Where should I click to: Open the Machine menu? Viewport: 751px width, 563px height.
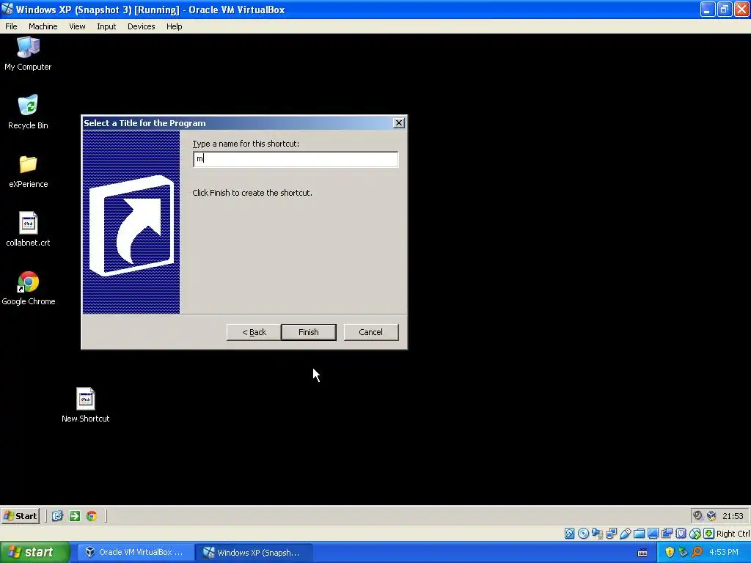click(x=43, y=26)
